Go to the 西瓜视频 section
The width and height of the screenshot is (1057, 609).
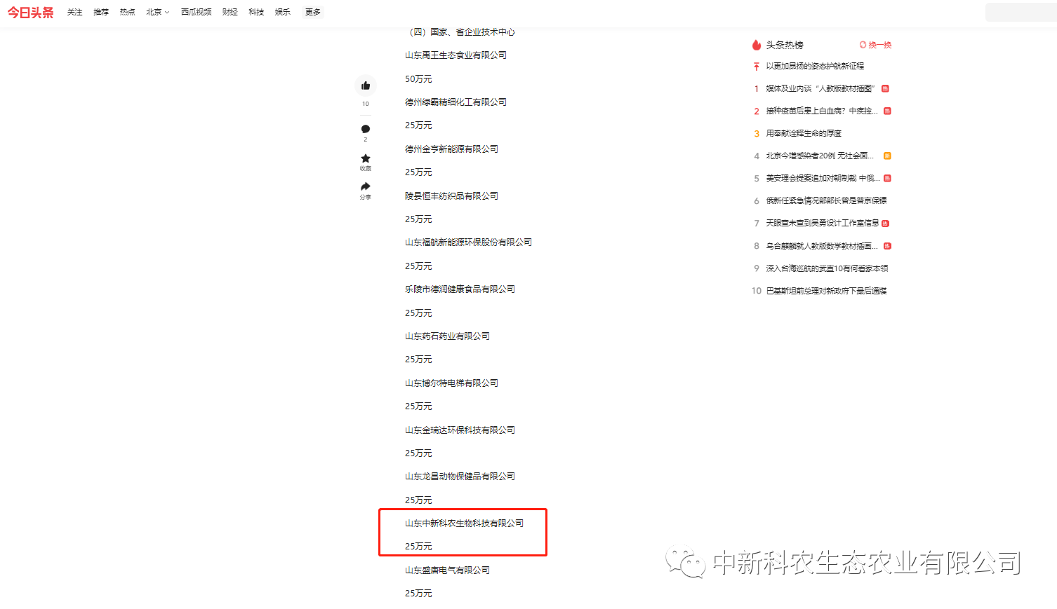pyautogui.click(x=196, y=12)
